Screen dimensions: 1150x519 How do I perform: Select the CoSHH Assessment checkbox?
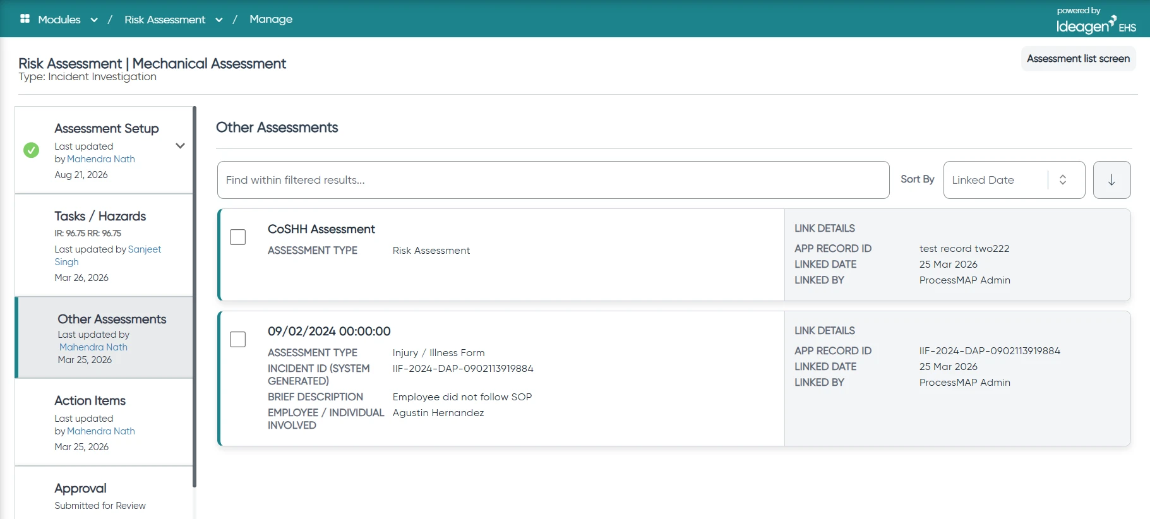(237, 237)
